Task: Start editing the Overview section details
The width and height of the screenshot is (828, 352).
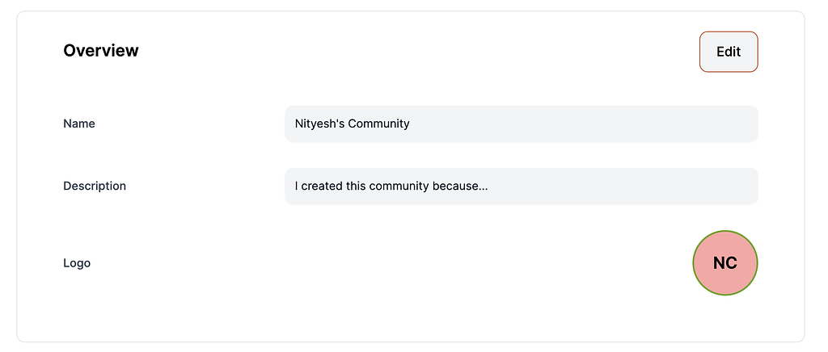Action: click(x=729, y=52)
